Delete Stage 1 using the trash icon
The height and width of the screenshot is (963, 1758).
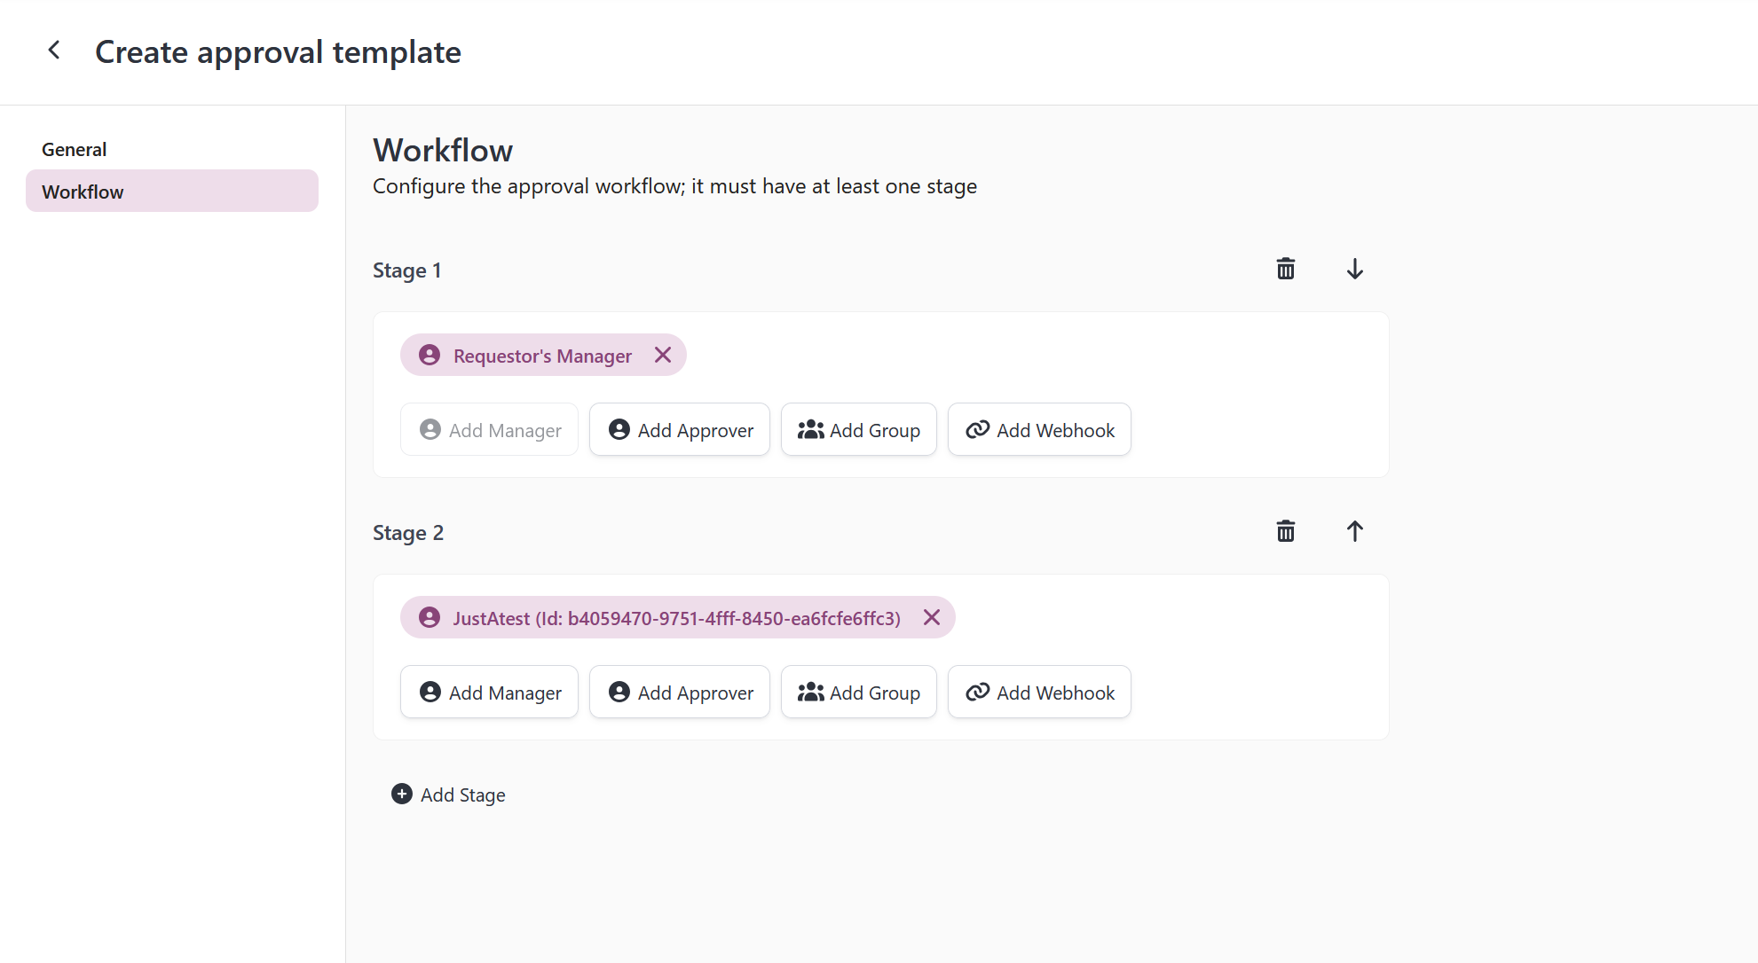click(x=1285, y=269)
